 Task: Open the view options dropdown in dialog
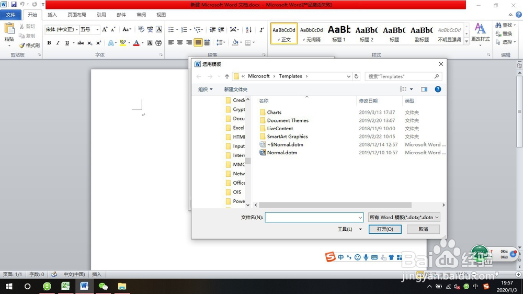[411, 89]
